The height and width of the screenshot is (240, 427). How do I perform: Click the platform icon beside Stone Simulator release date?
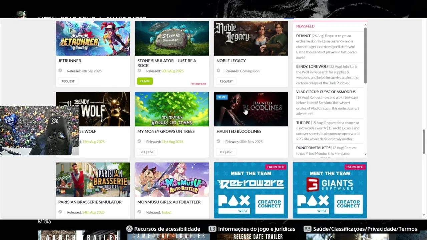(x=139, y=71)
